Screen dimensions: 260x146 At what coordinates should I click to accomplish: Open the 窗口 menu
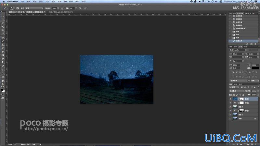pyautogui.click(x=77, y=1)
